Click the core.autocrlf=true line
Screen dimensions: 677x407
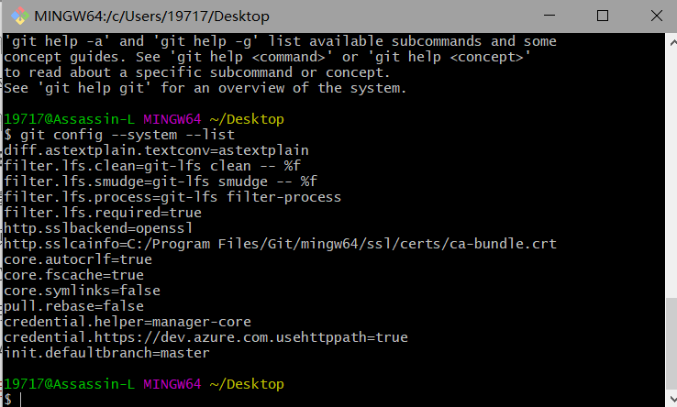pos(78,259)
